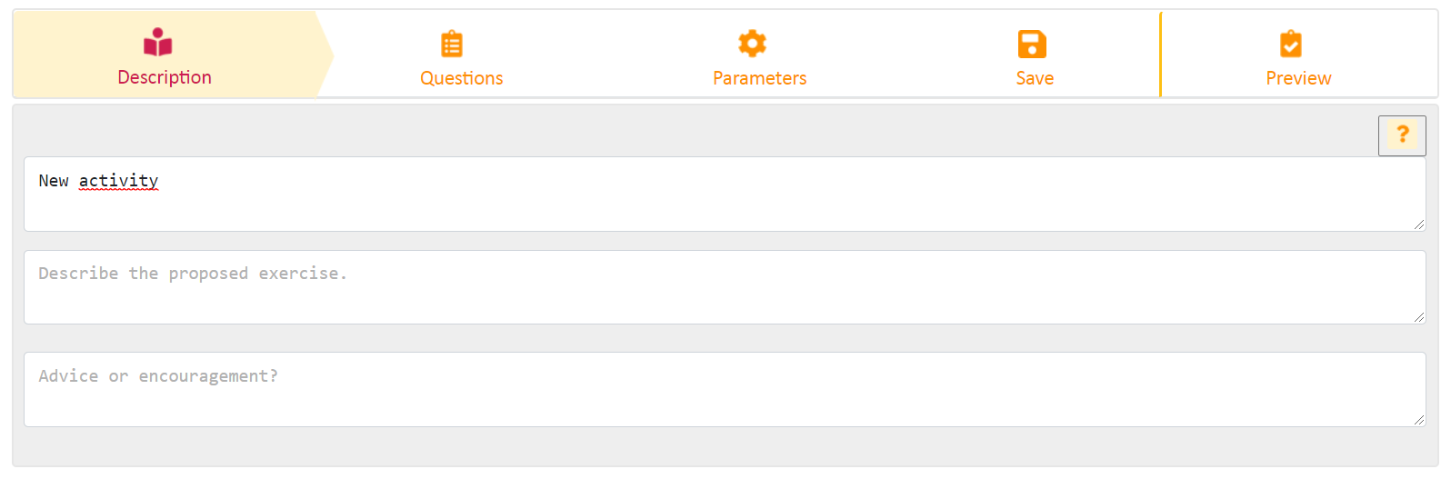Click resize handle of advice text area
1451x489 pixels.
(x=1418, y=419)
